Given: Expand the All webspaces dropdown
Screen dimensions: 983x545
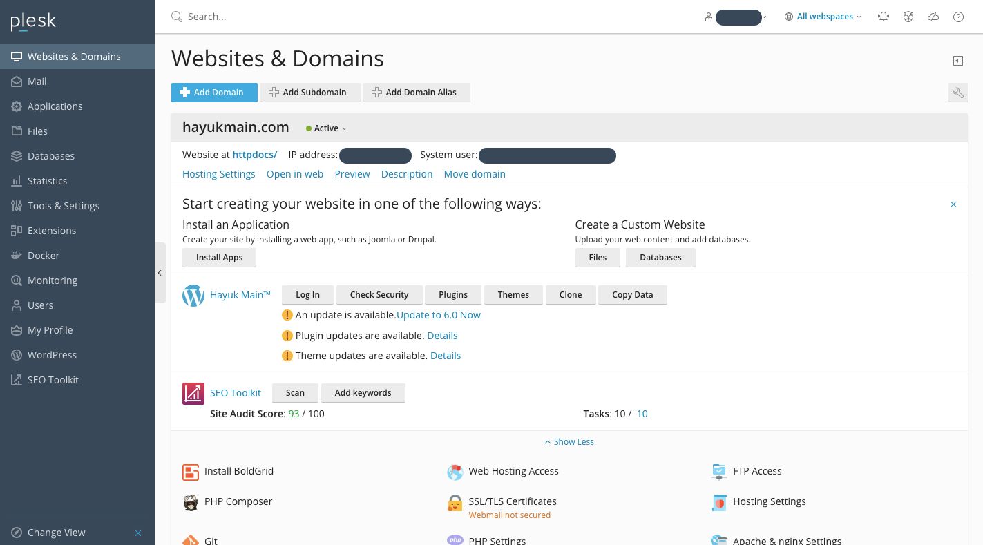Looking at the screenshot, I should (x=823, y=17).
